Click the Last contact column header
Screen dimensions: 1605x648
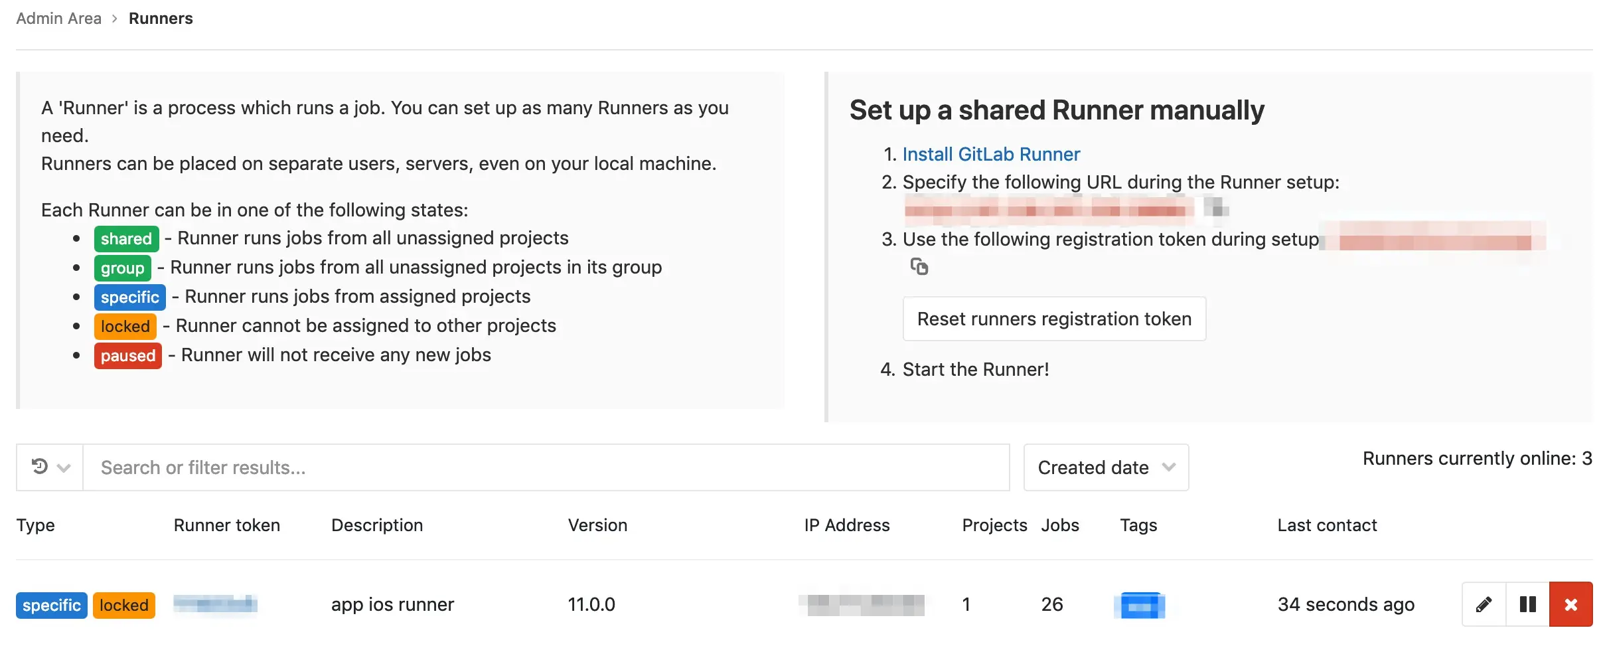coord(1327,525)
